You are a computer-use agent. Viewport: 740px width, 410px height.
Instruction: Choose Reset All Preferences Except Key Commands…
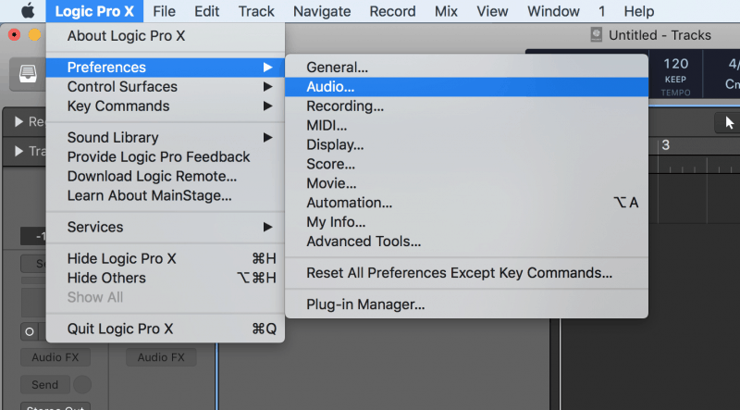point(466,273)
